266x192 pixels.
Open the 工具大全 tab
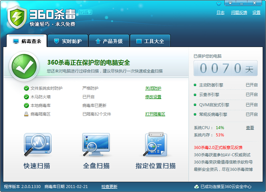(x=150, y=41)
